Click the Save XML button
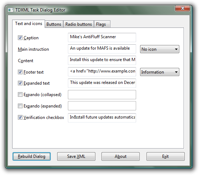Image resolution: width=199 pixels, height=175 pixels. pos(76,156)
